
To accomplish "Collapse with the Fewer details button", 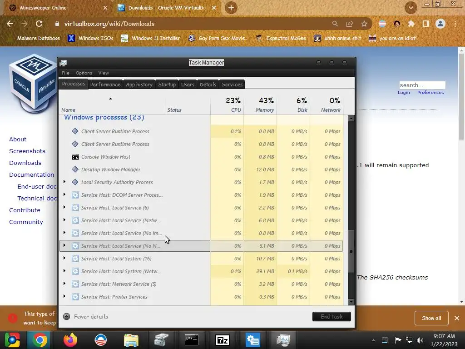I will pos(86,317).
